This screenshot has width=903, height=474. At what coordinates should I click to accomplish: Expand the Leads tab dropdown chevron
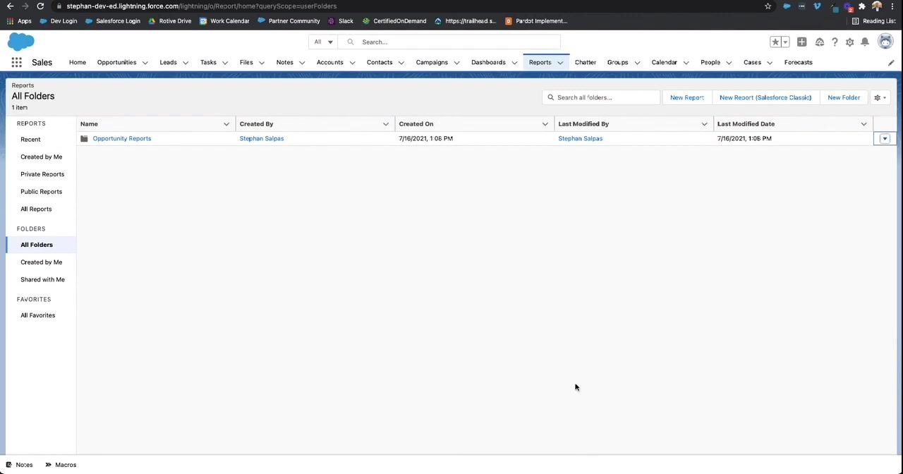point(186,62)
